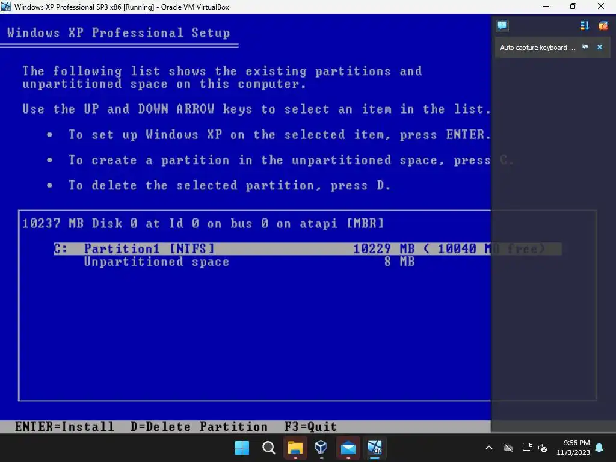616x462 pixels.
Task: Minimize the VirtualBox VM window
Action: (546, 6)
